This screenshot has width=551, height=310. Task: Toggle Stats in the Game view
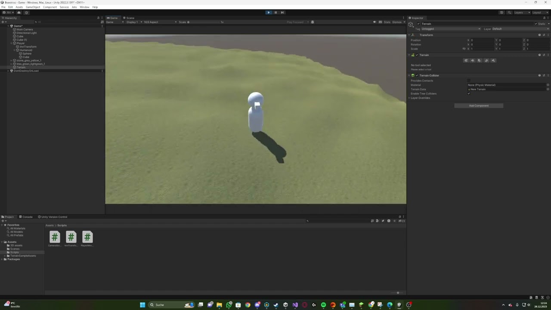tap(387, 22)
